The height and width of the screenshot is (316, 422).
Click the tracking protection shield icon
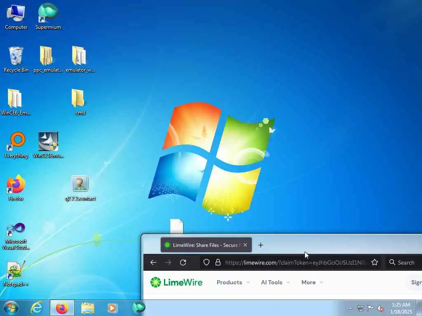(x=206, y=263)
